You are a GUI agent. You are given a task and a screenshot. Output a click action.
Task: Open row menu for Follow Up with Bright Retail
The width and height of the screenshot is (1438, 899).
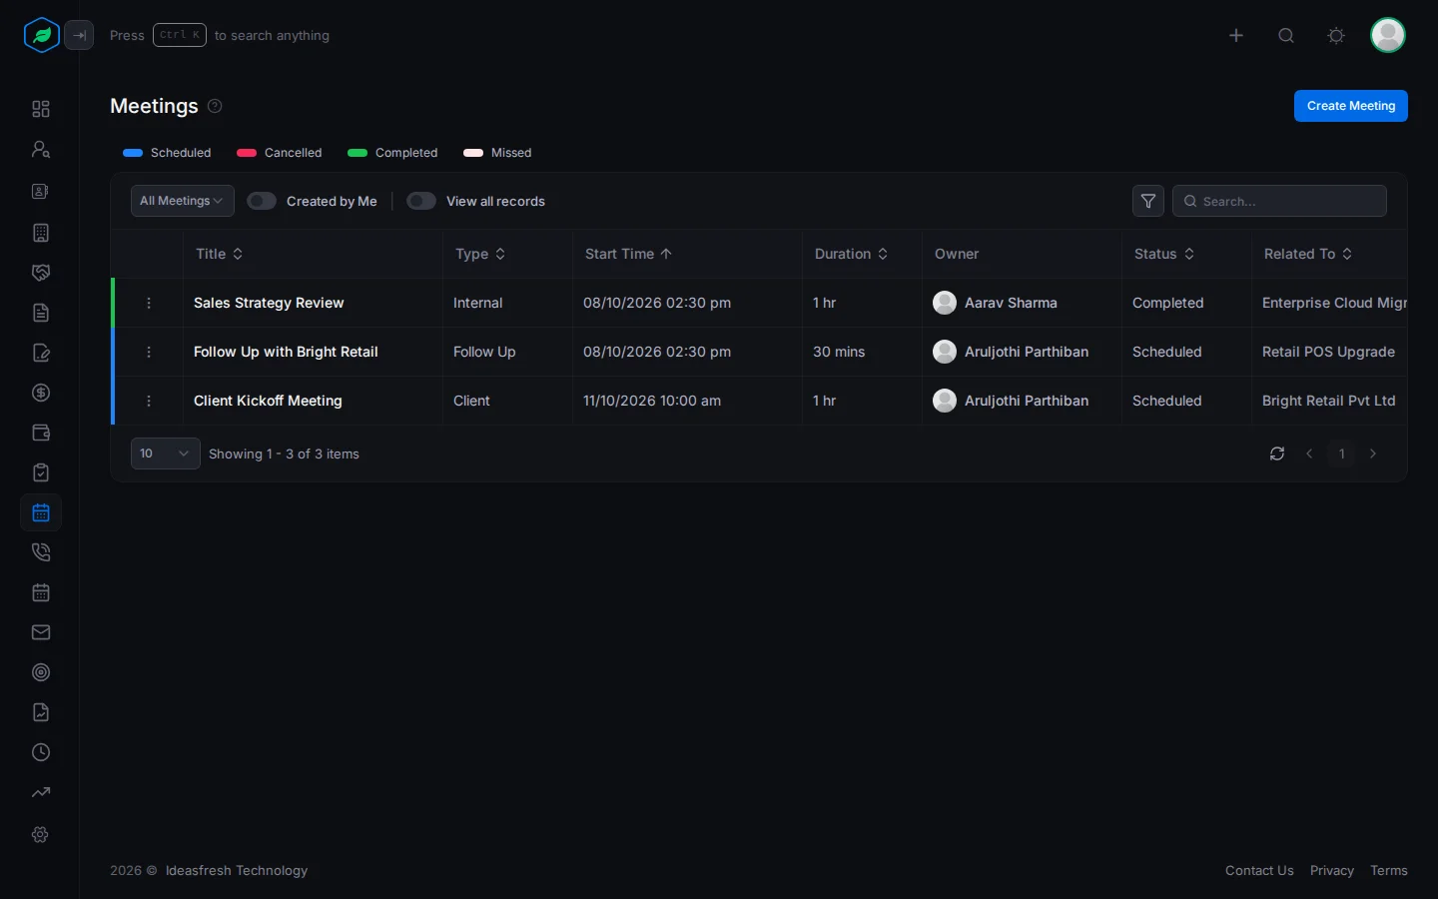pyautogui.click(x=149, y=352)
